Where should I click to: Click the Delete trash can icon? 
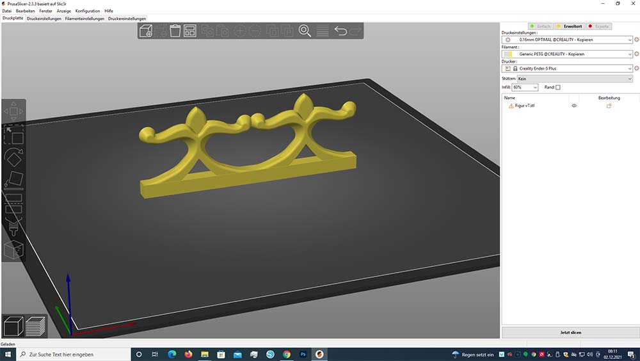[175, 31]
